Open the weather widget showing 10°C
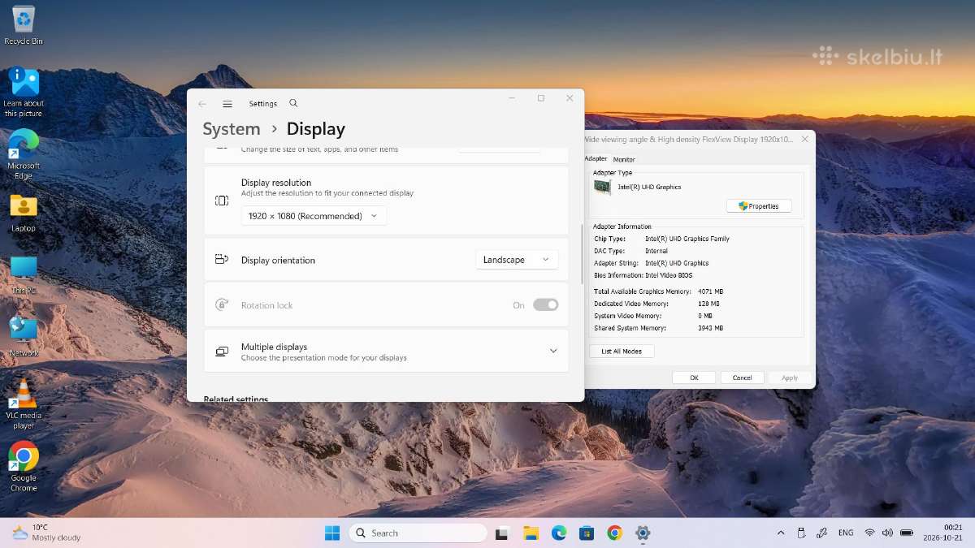This screenshot has width=975, height=548. click(x=47, y=533)
